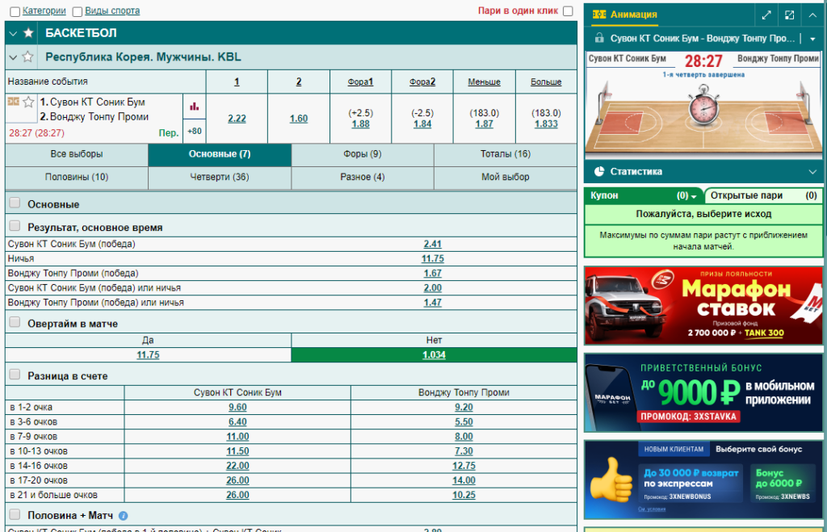The width and height of the screenshot is (827, 532).
Task: Expand the animation panel to full size
Action: tap(766, 15)
